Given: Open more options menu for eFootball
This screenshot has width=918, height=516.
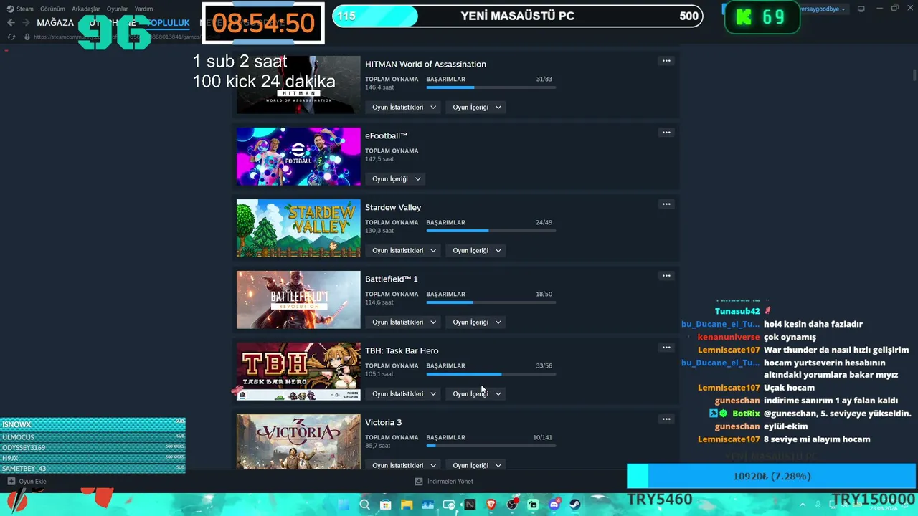Looking at the screenshot, I should click(666, 133).
